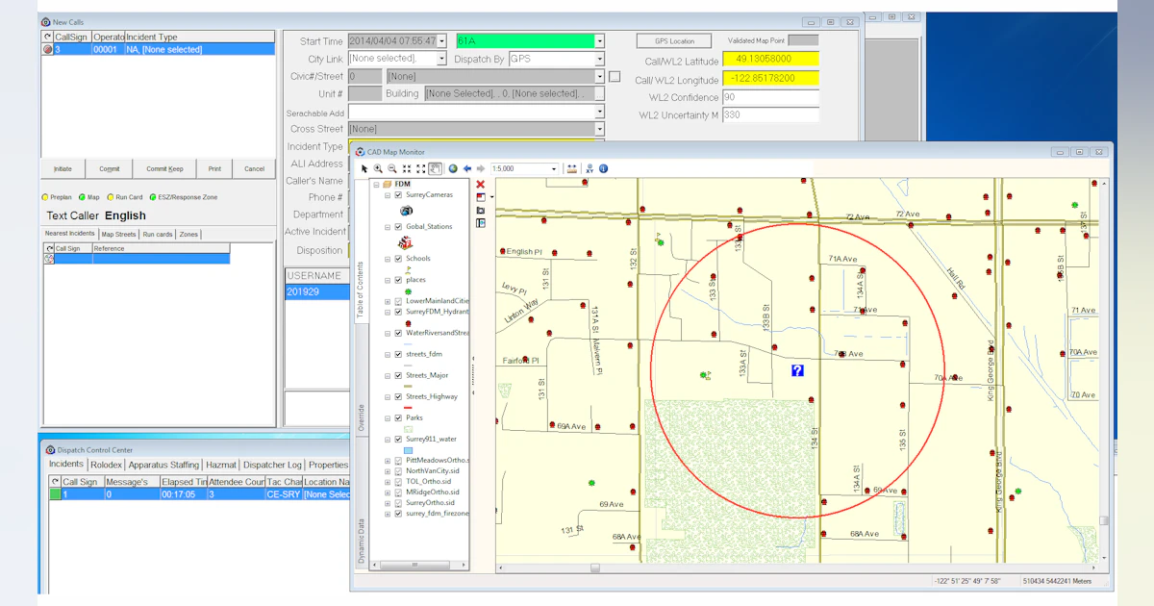Toggle the Parks layer visibility checkbox
This screenshot has height=606, width=1154.
click(398, 418)
